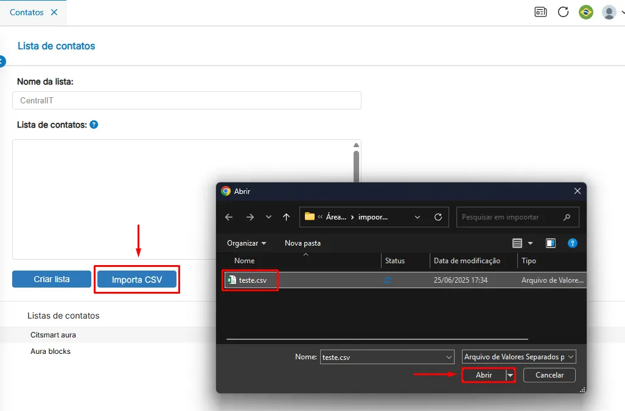Sort by the Tipo column header
Image resolution: width=625 pixels, height=411 pixels.
(x=528, y=260)
